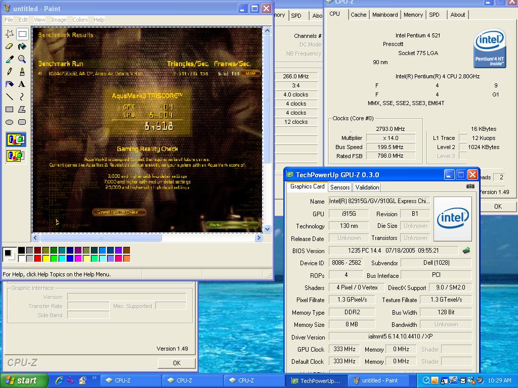Switch to TechPowerUp taskbar button
Viewport: 518px width, 388px height.
(x=317, y=380)
